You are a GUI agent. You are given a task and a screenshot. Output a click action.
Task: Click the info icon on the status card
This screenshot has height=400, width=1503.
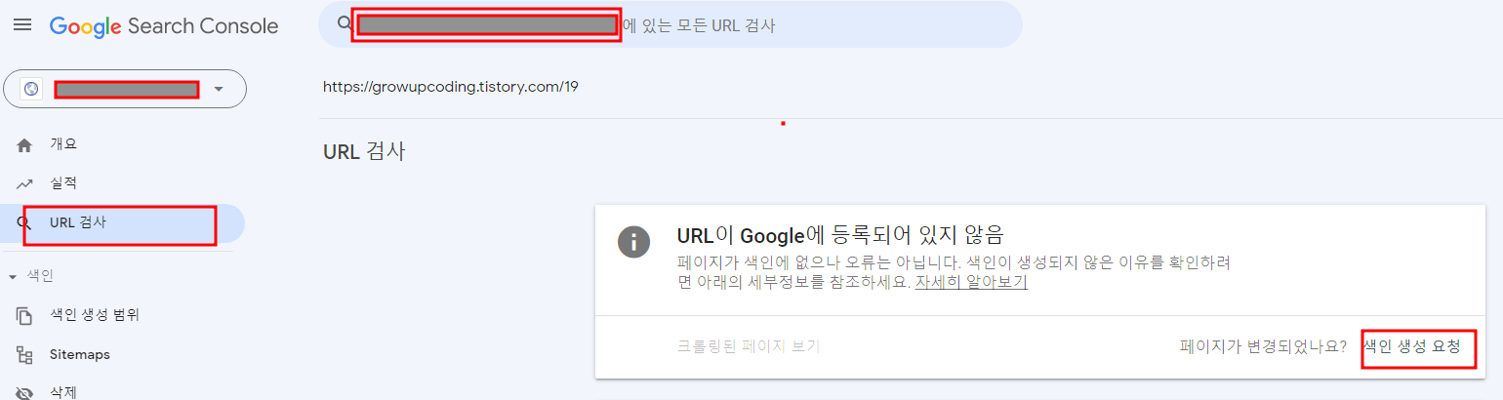(x=634, y=242)
